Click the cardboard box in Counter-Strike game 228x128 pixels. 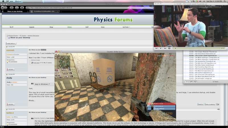point(104,72)
